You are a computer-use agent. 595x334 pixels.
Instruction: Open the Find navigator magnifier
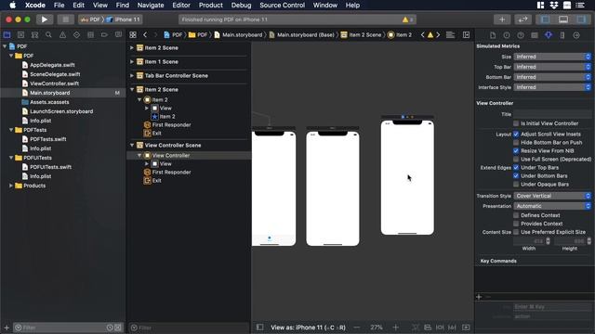[48, 35]
